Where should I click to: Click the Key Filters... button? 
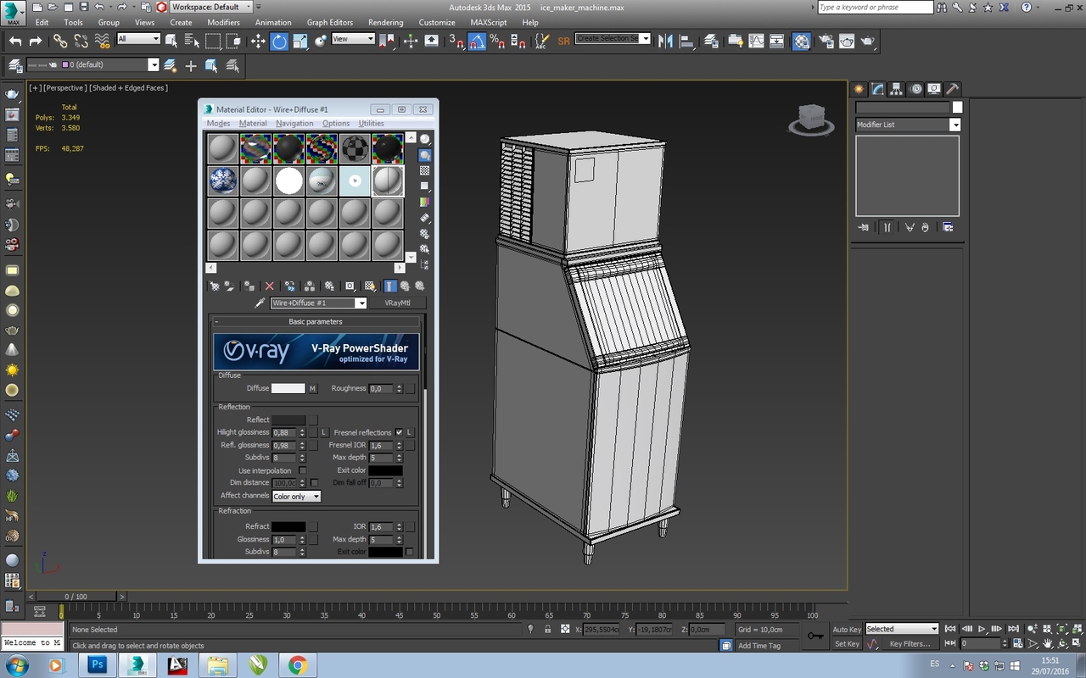click(x=910, y=644)
